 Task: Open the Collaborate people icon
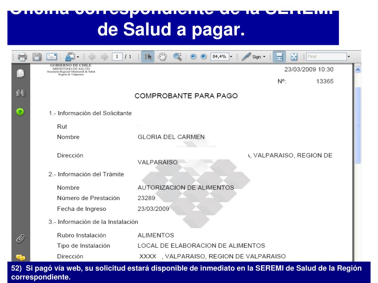point(70,57)
